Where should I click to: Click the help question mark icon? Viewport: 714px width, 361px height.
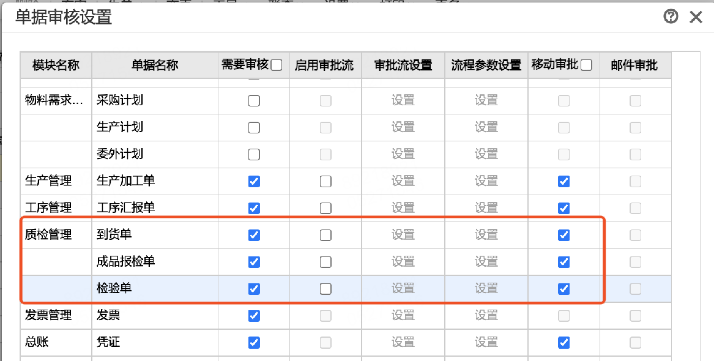pos(671,17)
